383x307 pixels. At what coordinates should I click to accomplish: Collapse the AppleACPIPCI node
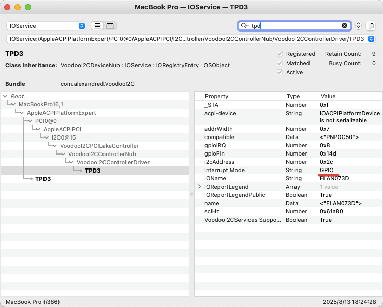(x=38, y=129)
